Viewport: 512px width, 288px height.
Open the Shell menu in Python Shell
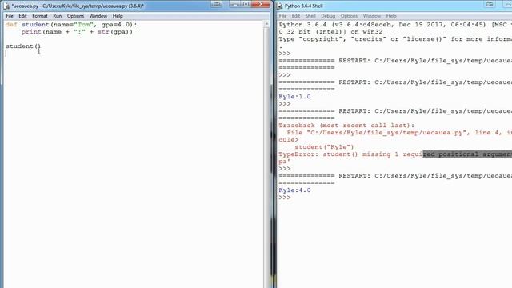click(x=310, y=16)
